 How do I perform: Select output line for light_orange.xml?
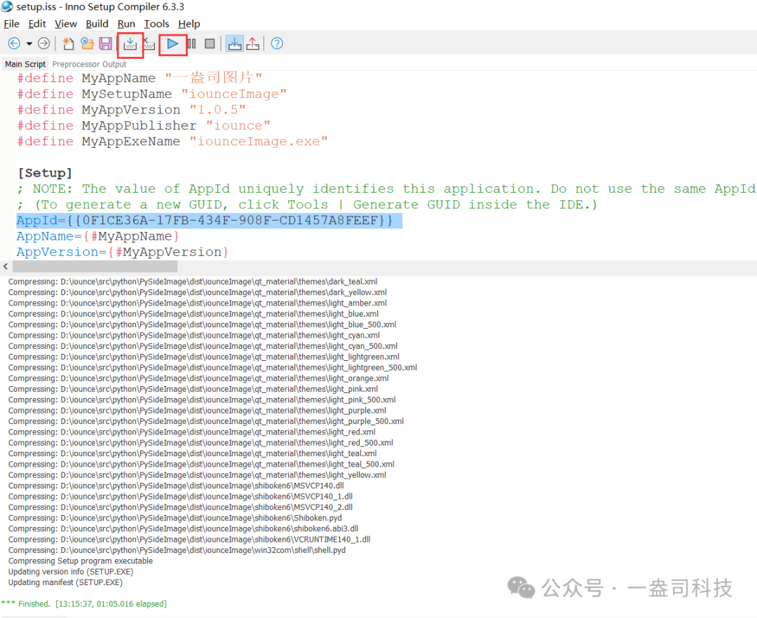tap(198, 378)
